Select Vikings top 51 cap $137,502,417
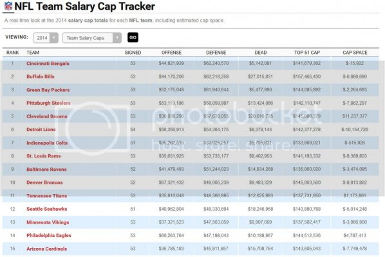Viewport: 385px width, 257px height. [306, 222]
